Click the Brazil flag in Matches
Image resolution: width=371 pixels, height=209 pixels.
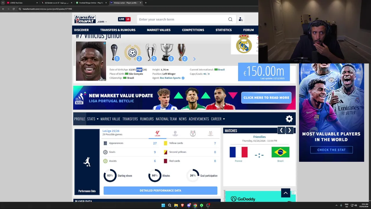tap(280, 152)
